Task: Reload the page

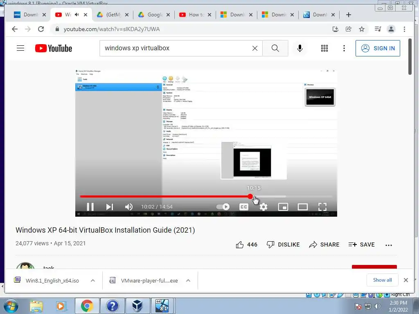Action: [x=41, y=29]
